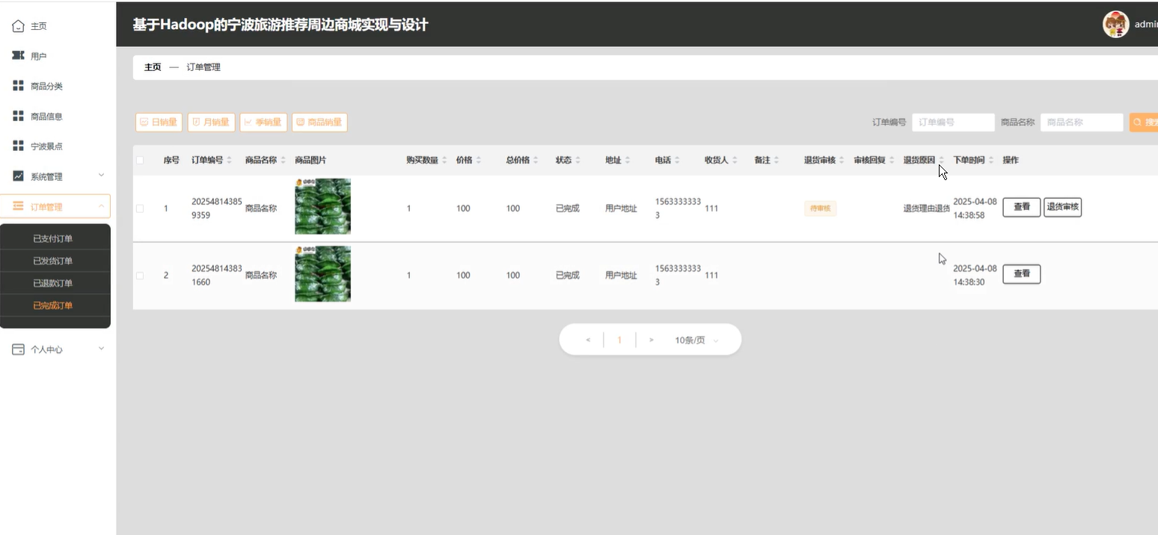Sort by 电话 column arrows
The height and width of the screenshot is (535, 1158).
click(x=677, y=161)
